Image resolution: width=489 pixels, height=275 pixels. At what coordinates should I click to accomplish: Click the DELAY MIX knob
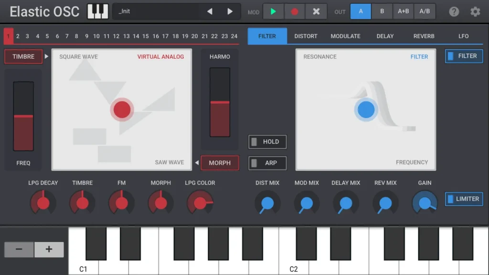[346, 203]
